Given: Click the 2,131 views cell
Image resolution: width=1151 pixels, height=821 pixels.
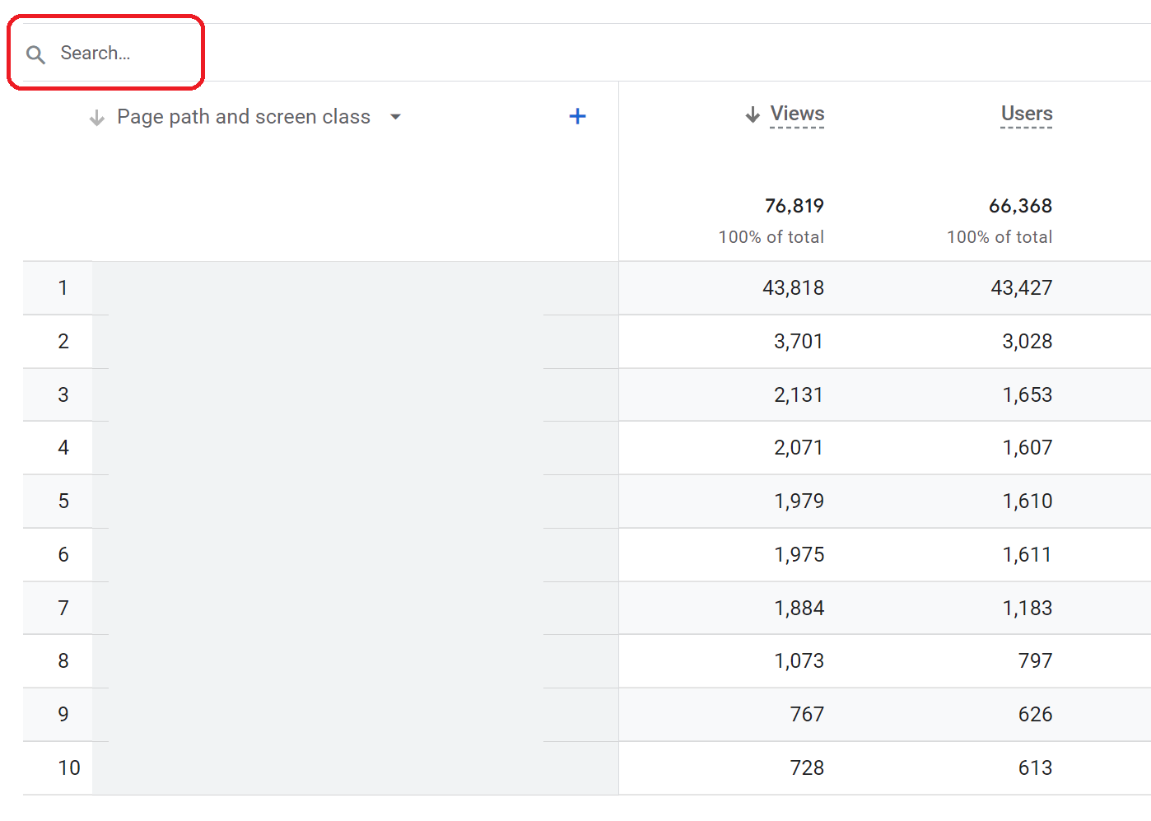Looking at the screenshot, I should (799, 395).
